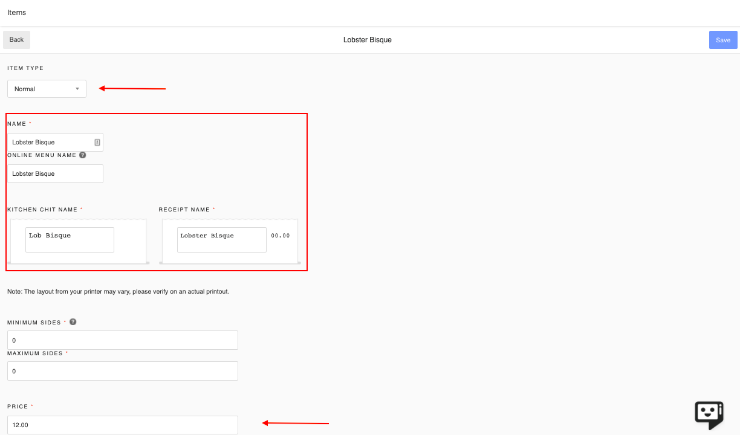Click the Maximum Sides input showing 0
This screenshot has height=435, width=740.
coord(122,370)
